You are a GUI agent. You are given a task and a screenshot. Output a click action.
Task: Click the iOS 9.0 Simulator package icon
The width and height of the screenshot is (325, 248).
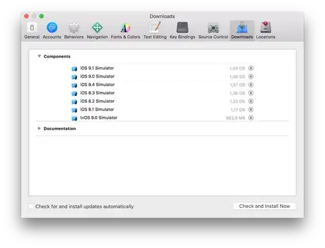(74, 77)
